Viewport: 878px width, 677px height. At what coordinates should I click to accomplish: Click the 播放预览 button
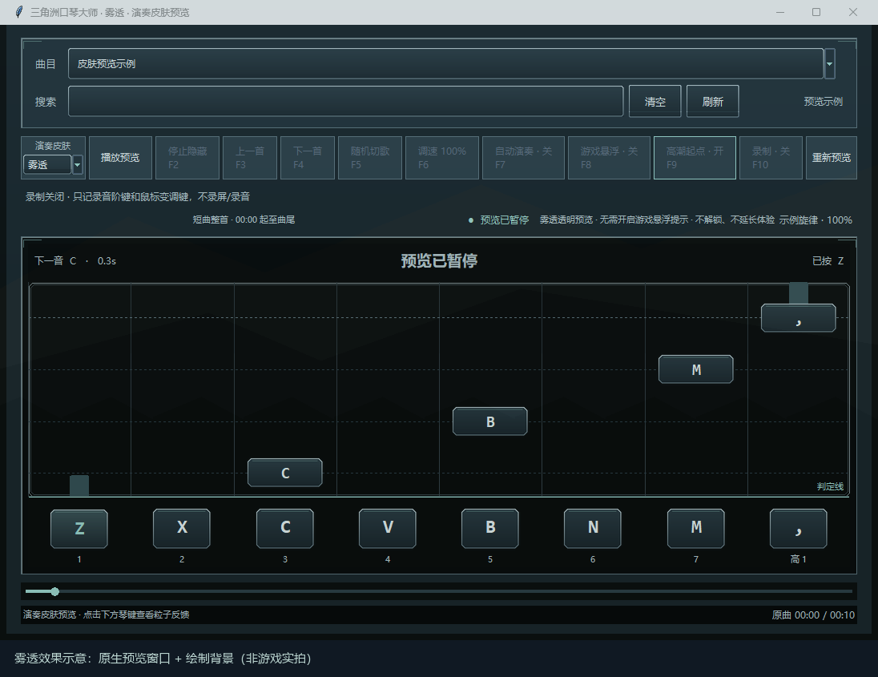(x=120, y=158)
